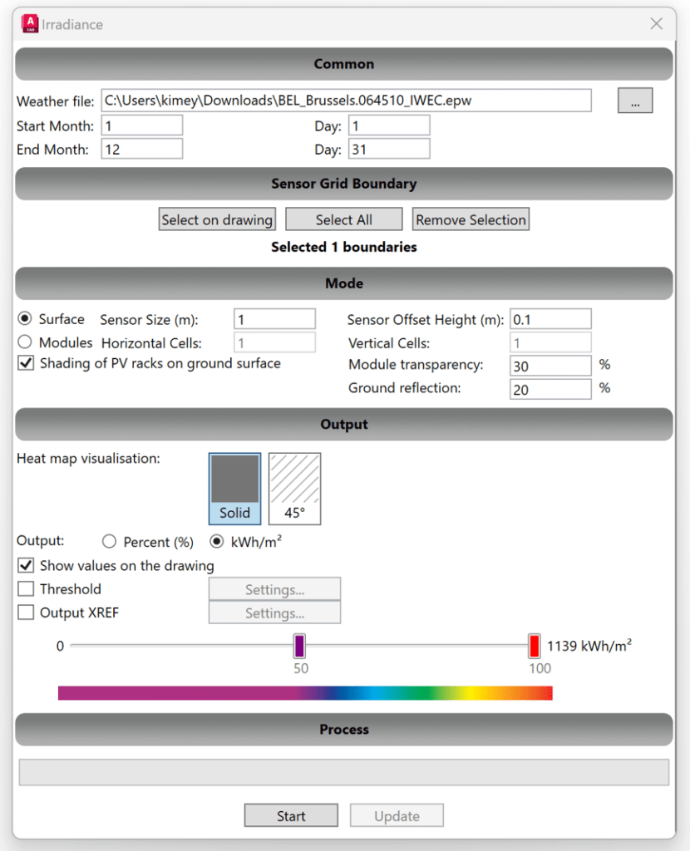Click the Output section header

pyautogui.click(x=343, y=425)
